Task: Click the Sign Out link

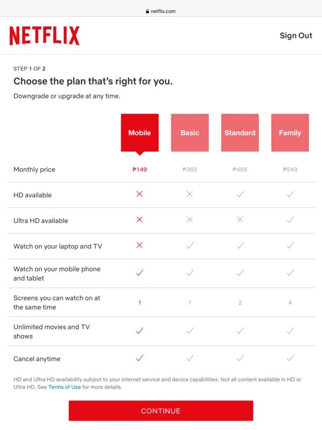Action: point(296,35)
